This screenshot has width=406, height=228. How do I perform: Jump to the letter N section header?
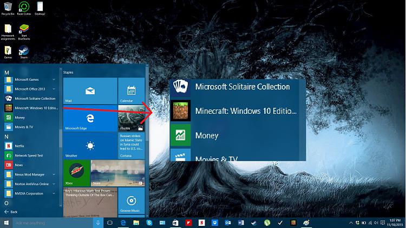(6, 136)
